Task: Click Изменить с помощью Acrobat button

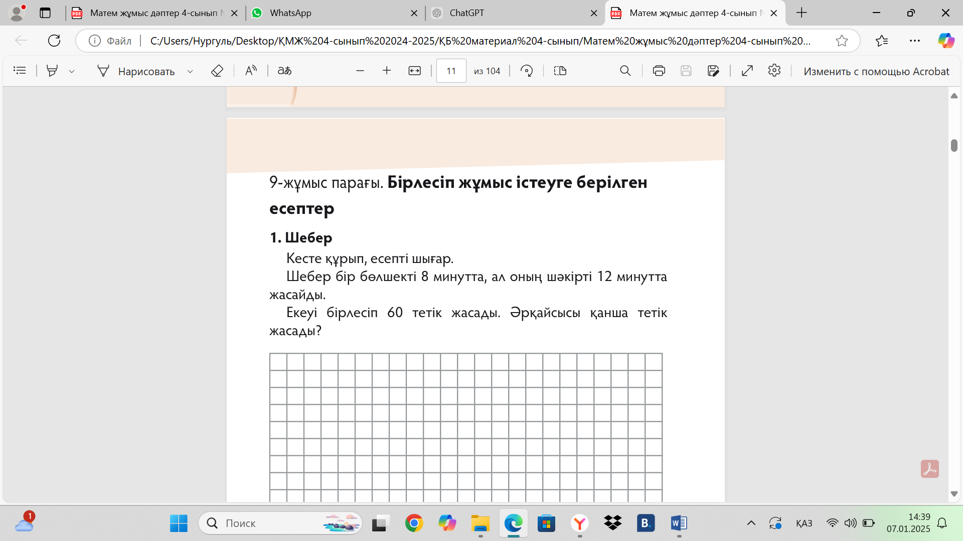Action: tap(876, 71)
